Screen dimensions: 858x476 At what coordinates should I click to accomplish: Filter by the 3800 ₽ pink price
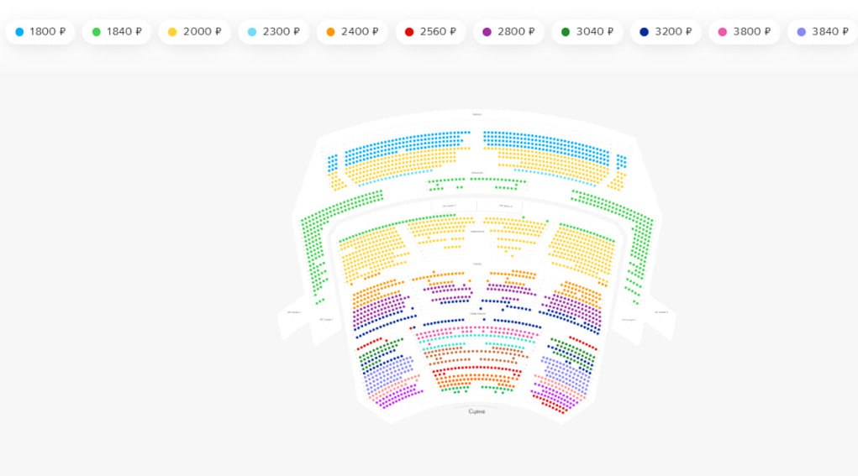click(744, 32)
